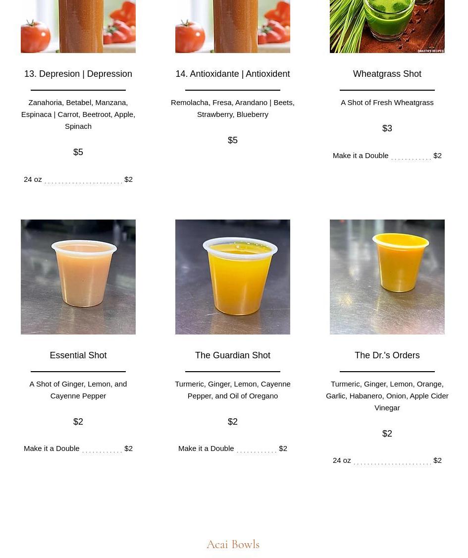The width and height of the screenshot is (468, 558).
Task: View The Dr.'s Orders shot image
Action: pos(387,277)
